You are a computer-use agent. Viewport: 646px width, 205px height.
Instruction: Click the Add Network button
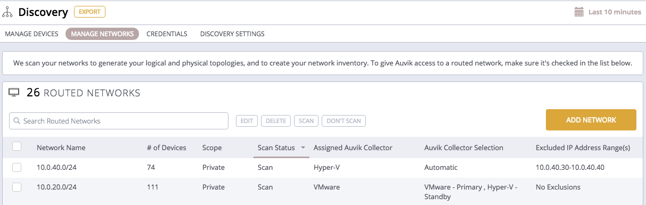click(591, 120)
